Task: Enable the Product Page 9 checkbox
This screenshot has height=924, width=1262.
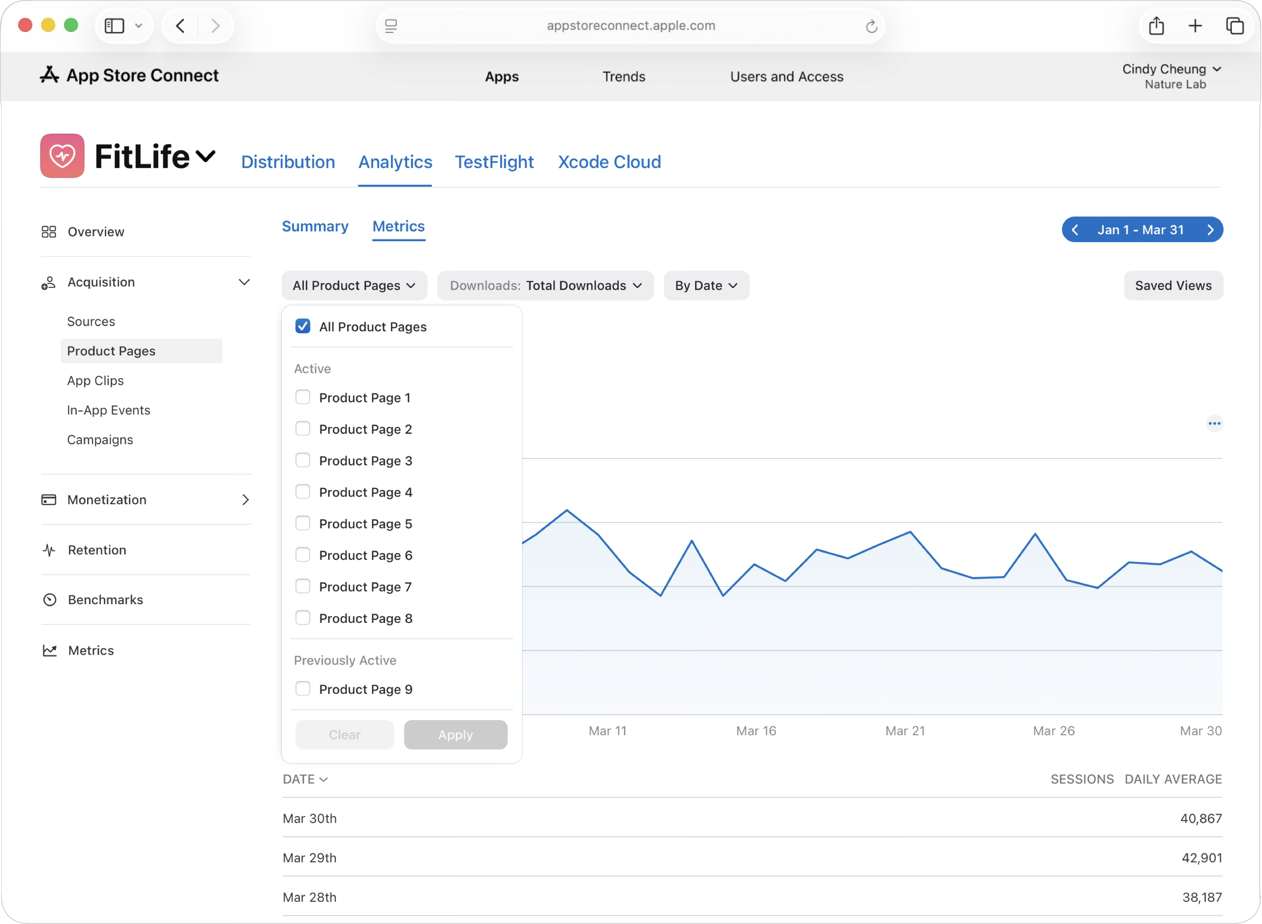Action: point(303,689)
